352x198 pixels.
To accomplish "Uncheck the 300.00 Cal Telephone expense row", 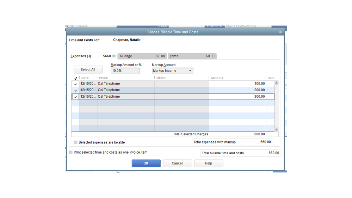I will pyautogui.click(x=75, y=97).
